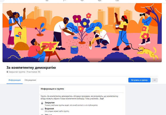Click the group title За компетентну демократію
Viewport: 166px width, 115px height.
[31, 68]
